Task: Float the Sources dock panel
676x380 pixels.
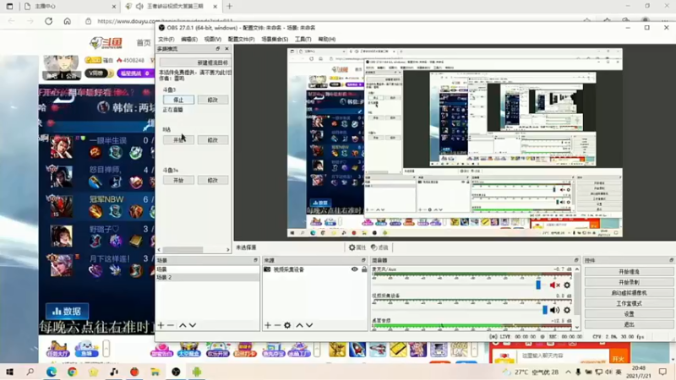Action: click(x=363, y=260)
